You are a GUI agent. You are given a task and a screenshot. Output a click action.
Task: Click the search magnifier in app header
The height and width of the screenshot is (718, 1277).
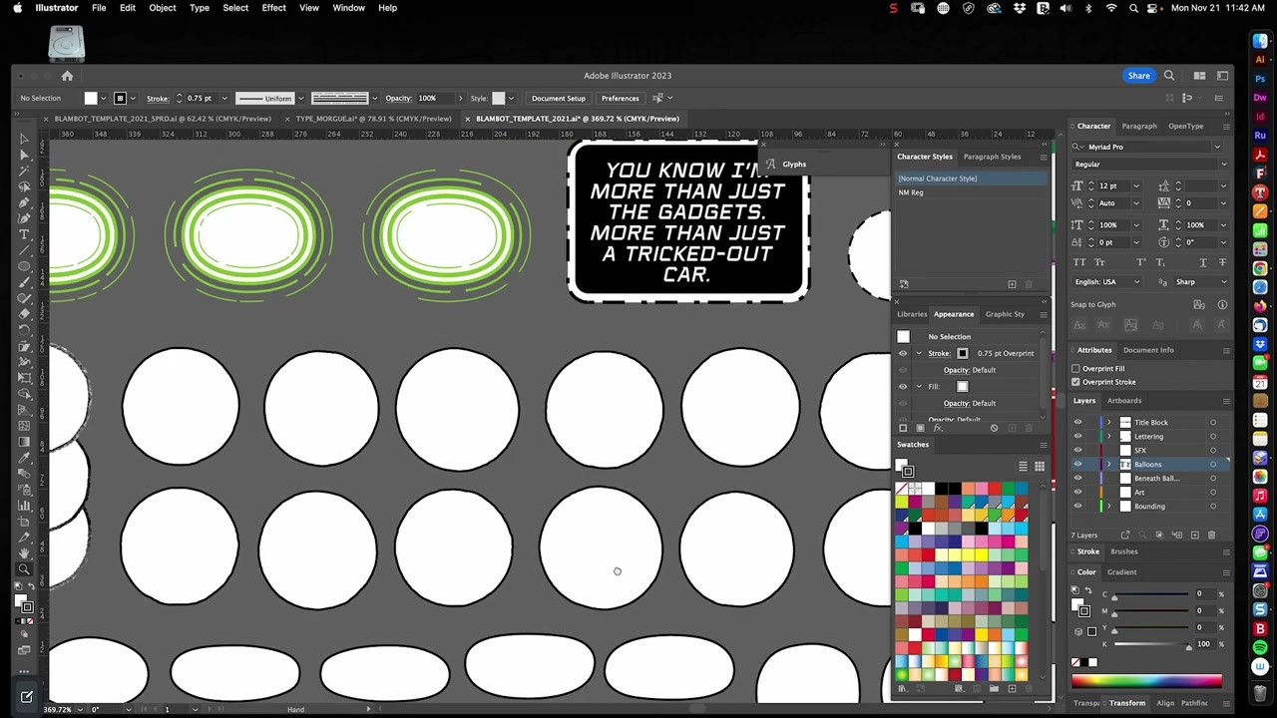1169,76
